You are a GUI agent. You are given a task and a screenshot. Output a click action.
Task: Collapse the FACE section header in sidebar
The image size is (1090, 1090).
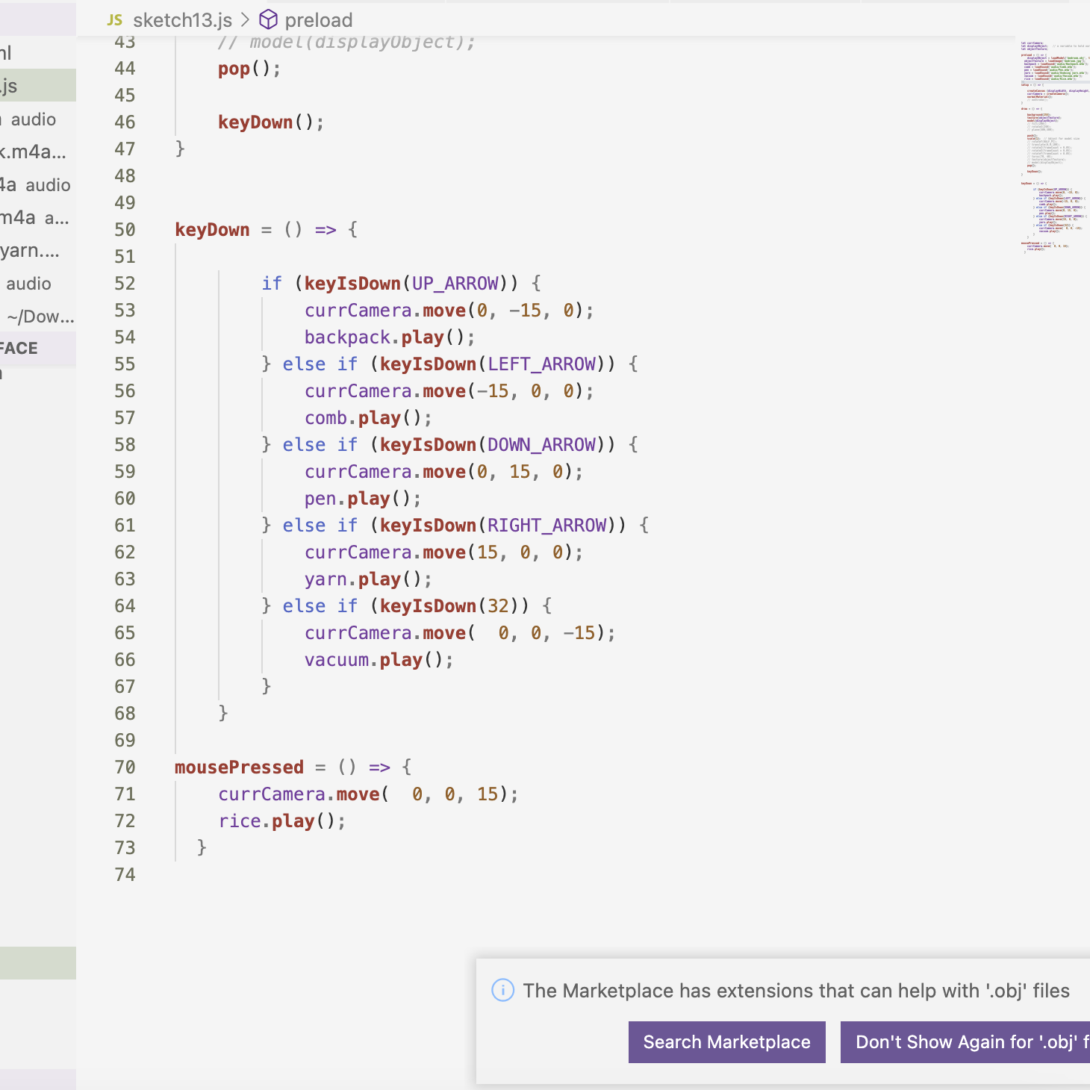click(22, 349)
